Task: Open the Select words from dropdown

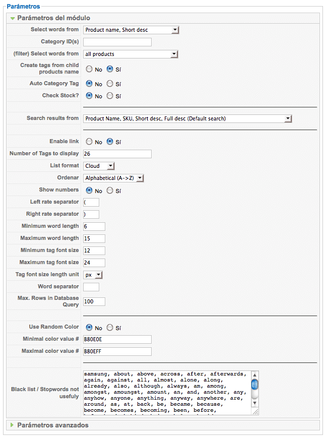Action: [131, 30]
